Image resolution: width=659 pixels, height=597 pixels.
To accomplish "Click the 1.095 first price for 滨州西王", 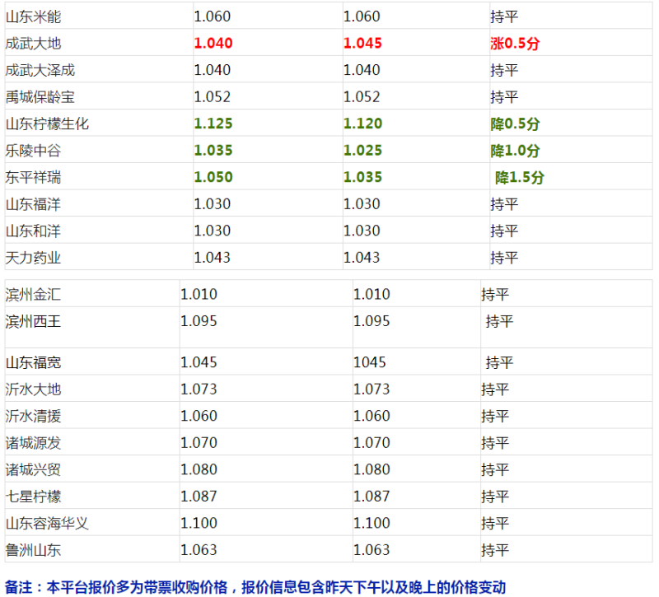I will pyautogui.click(x=199, y=321).
